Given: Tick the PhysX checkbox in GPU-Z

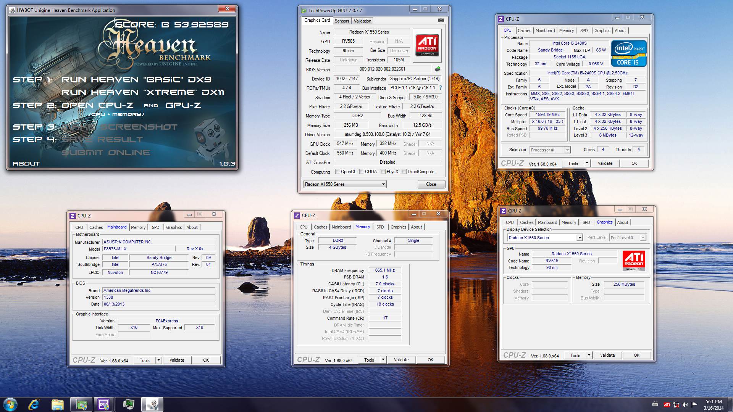Looking at the screenshot, I should coord(383,172).
